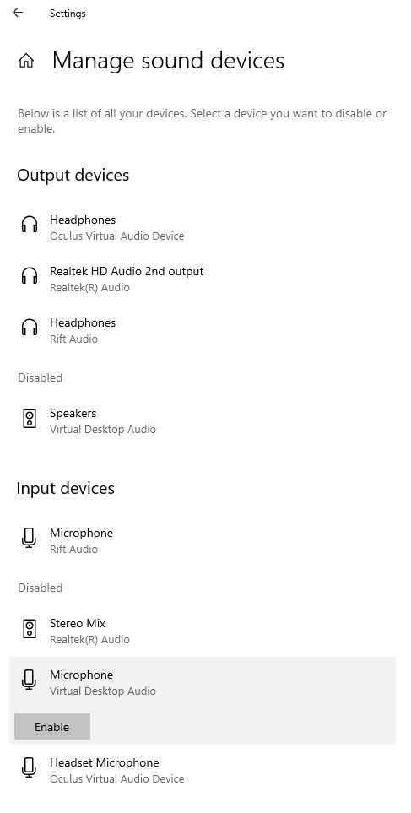Click microphone icon for Virtual Desktop Audio
The height and width of the screenshot is (813, 411).
pyautogui.click(x=30, y=680)
